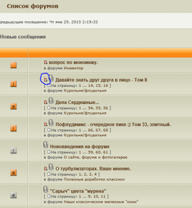192x208 pixels.
Task: Jump to newest post in Пофлудиммс topic
Action: pos(46,124)
